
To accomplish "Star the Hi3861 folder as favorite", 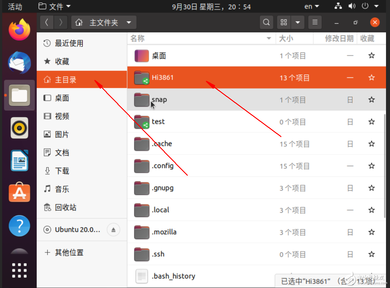I will 371,77.
